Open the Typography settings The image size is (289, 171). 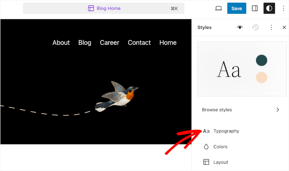point(226,131)
